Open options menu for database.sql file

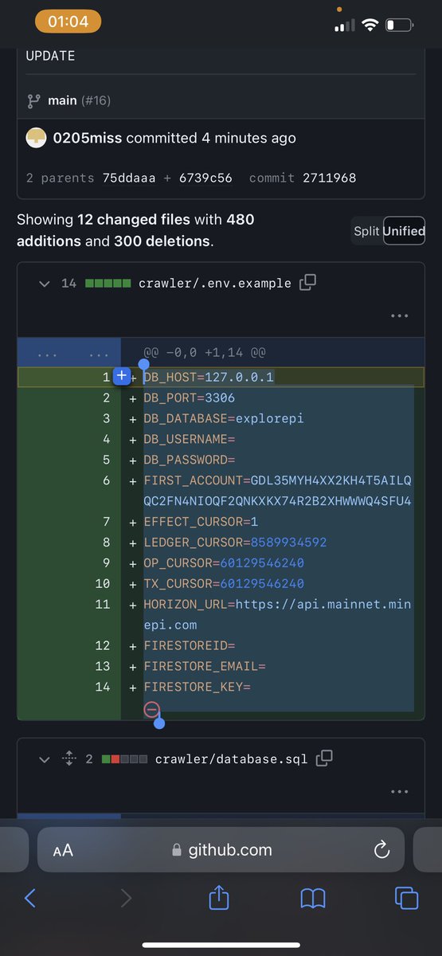tap(400, 792)
